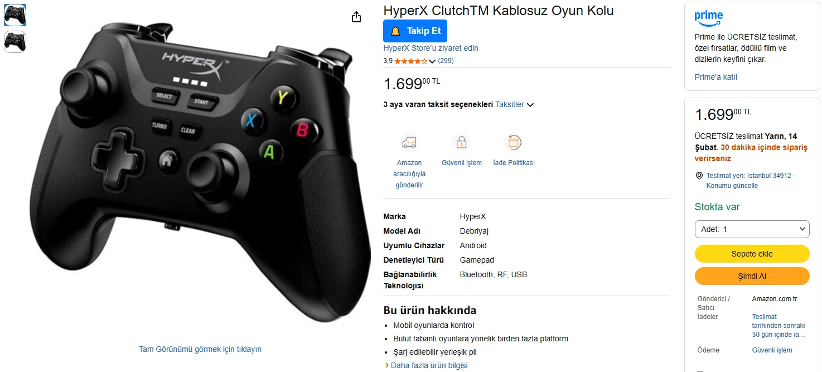
Task: Buy now with Şimdi Al button
Action: pos(752,276)
